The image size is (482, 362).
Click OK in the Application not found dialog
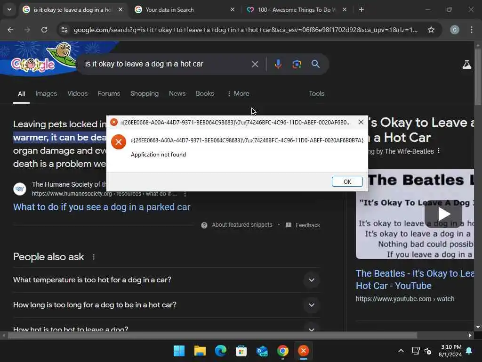[x=347, y=181]
